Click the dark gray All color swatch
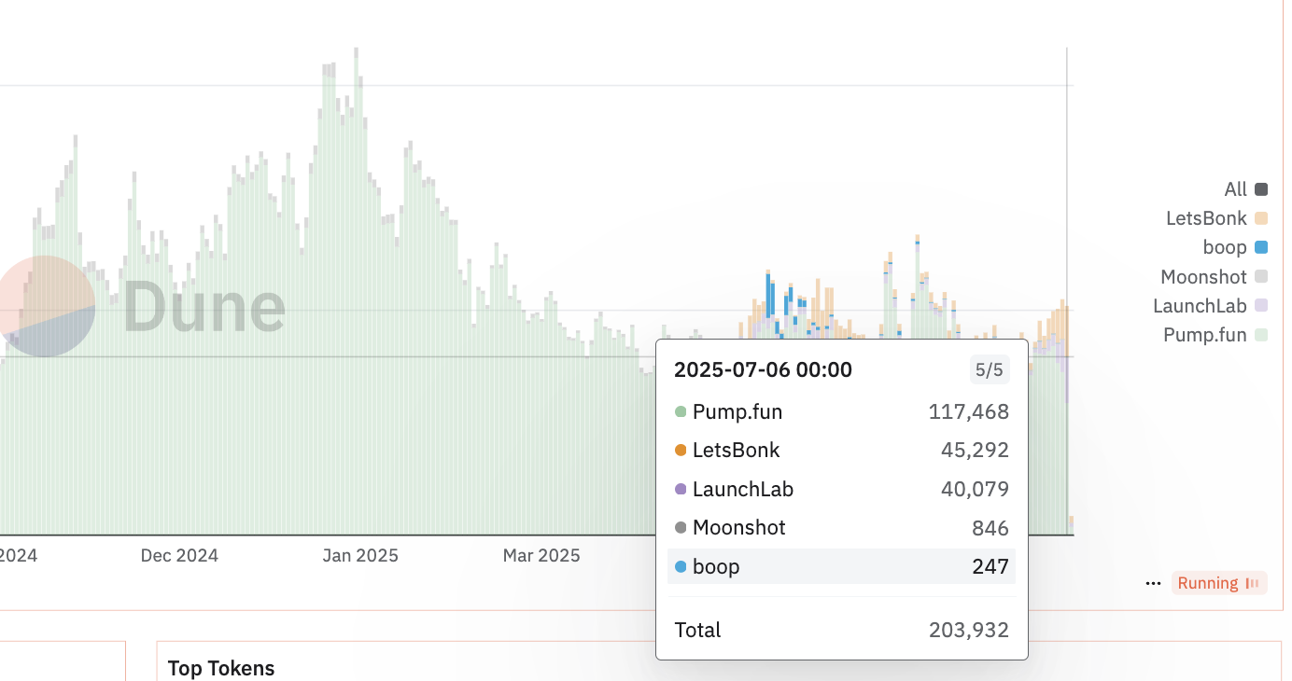The width and height of the screenshot is (1292, 681). (x=1261, y=189)
